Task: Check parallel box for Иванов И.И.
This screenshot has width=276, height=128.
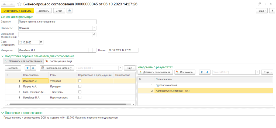Action: pyautogui.click(x=80, y=80)
